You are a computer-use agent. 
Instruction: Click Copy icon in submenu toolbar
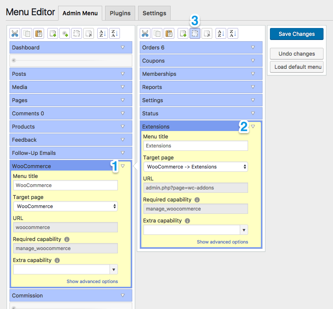pyautogui.click(x=157, y=33)
